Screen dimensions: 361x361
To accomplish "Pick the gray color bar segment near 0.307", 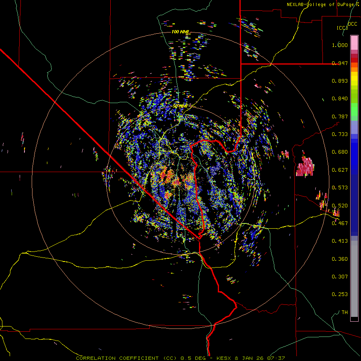I will pyautogui.click(x=354, y=279).
